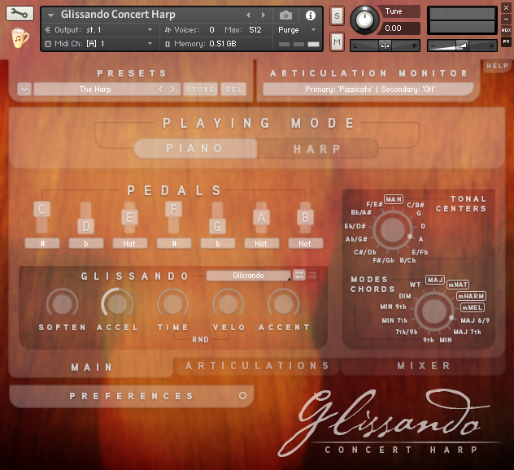Select mMEL mode

[473, 307]
